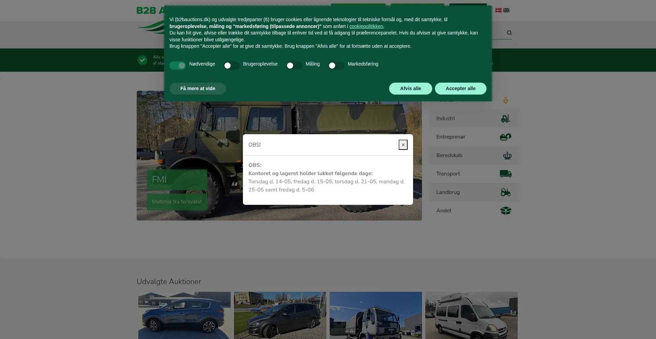This screenshot has width=656, height=339.
Task: Open the white van auction thumbnail
Action: pyautogui.click(x=471, y=315)
